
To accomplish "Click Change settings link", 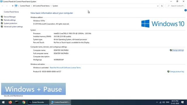I will [178, 50].
